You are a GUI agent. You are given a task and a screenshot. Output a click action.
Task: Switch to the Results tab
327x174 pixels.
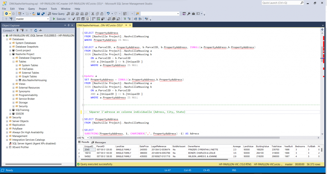coord(84,142)
